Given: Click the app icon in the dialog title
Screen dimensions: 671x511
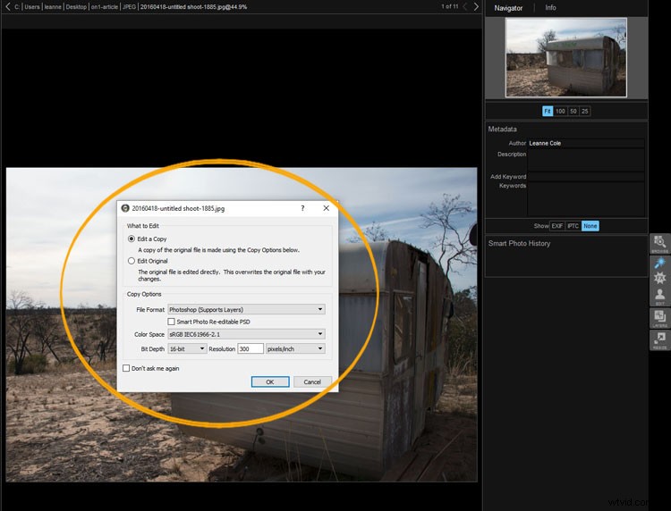Looking at the screenshot, I should pyautogui.click(x=125, y=208).
